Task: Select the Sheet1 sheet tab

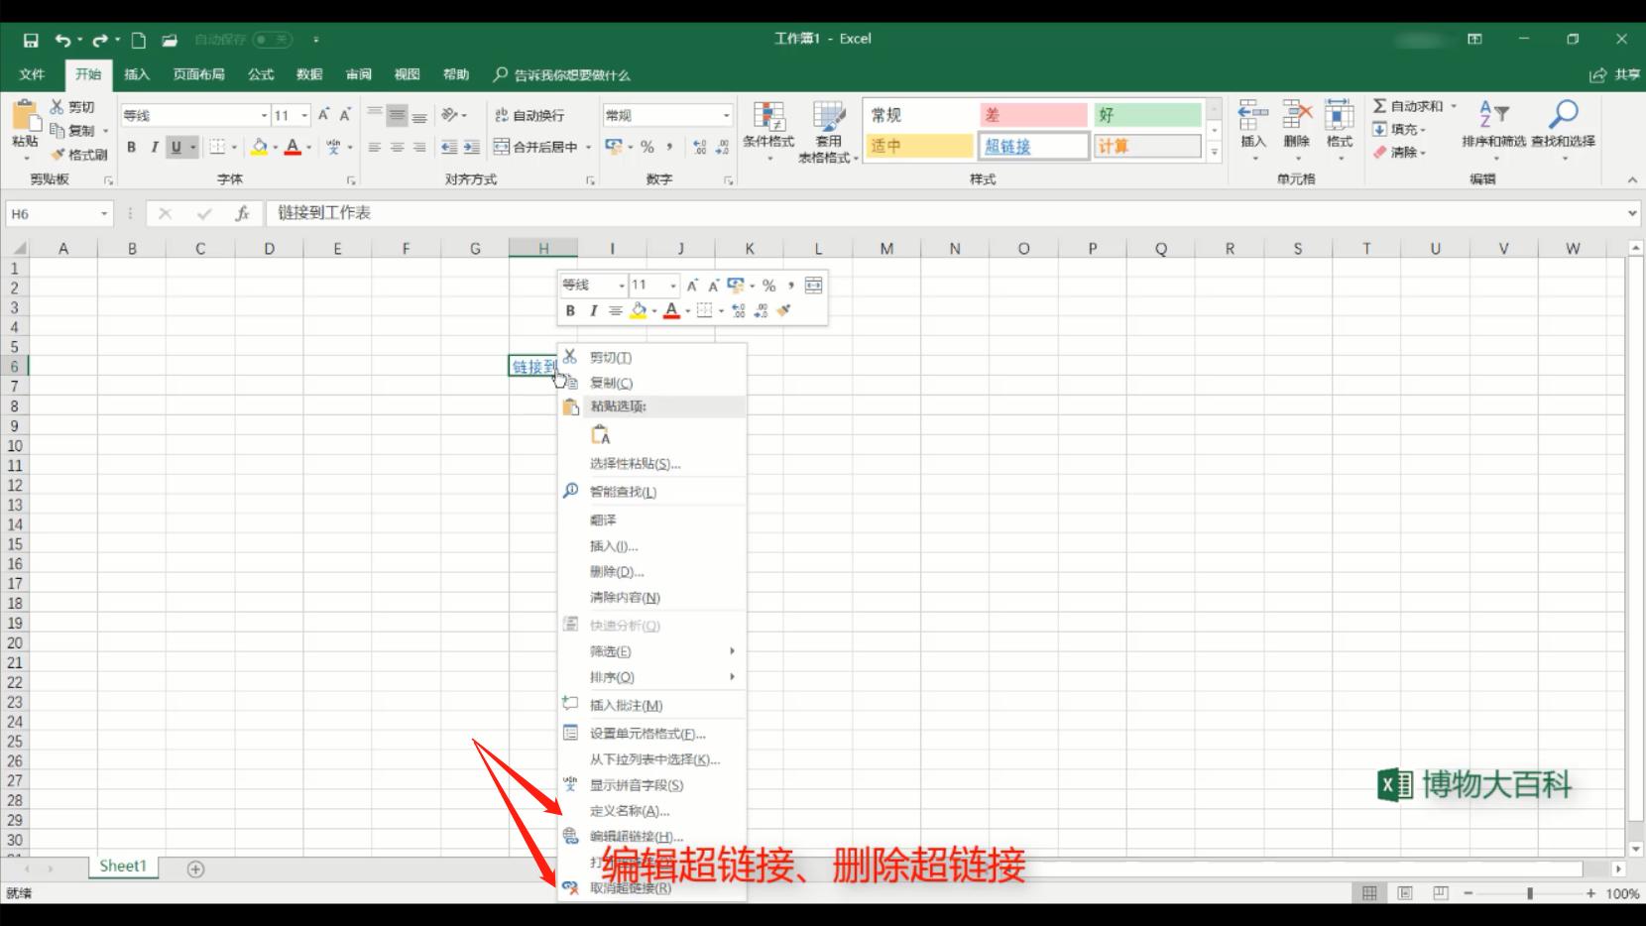Action: [123, 867]
